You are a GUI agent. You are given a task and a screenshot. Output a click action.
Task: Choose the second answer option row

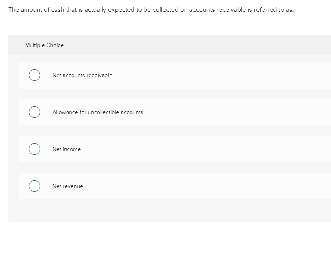pos(162,112)
